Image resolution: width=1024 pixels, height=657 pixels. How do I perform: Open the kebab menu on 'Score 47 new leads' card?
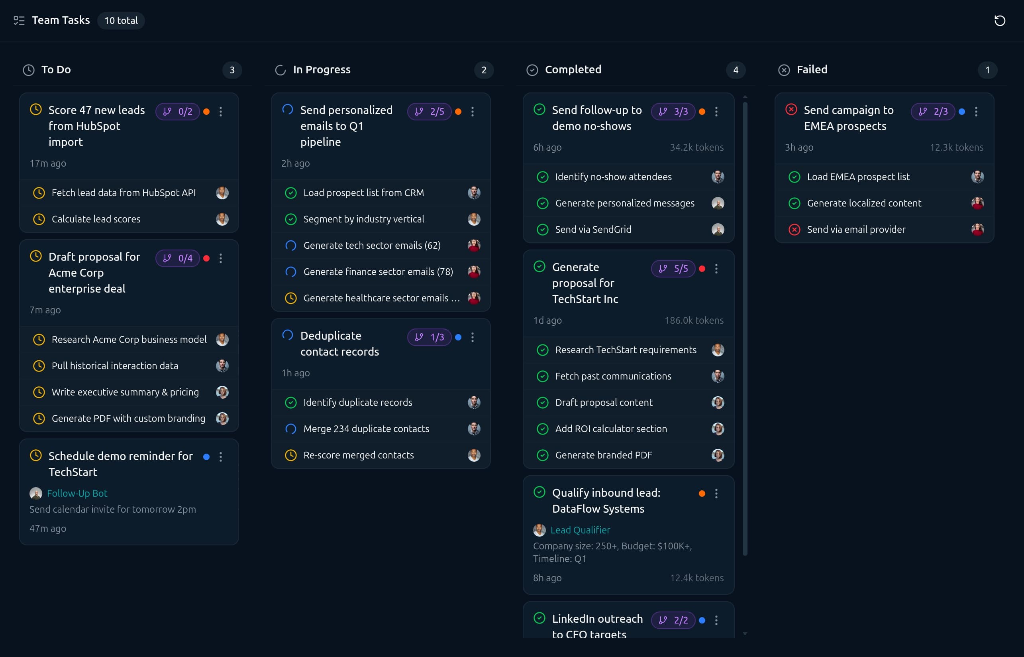tap(221, 111)
